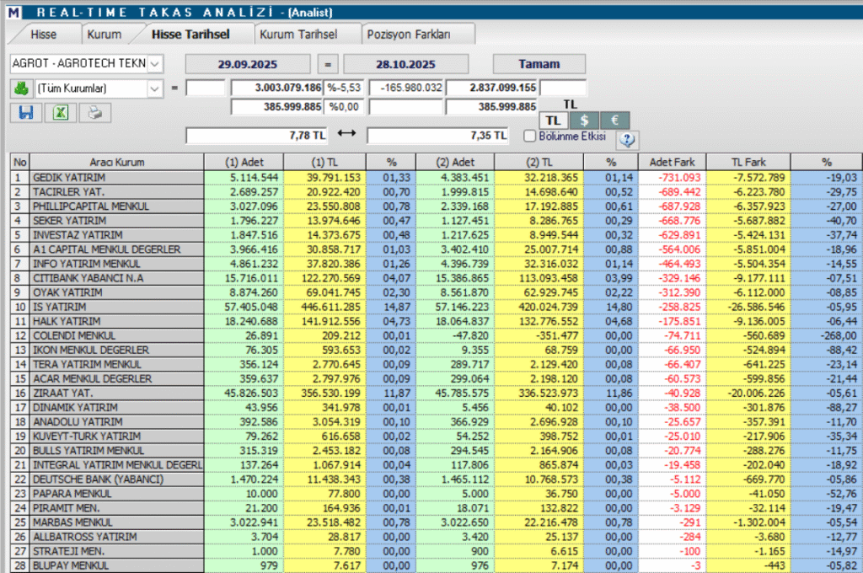
Task: Select the TL currency toggle
Action: tap(552, 120)
